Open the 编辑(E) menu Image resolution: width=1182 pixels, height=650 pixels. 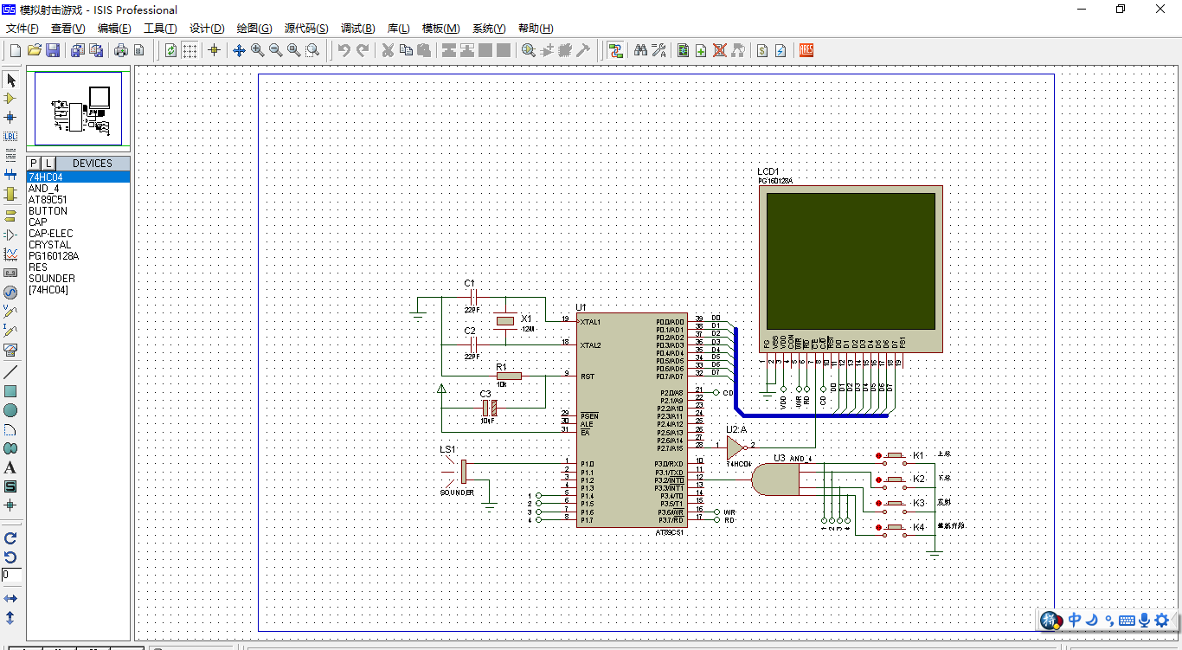[x=114, y=29]
